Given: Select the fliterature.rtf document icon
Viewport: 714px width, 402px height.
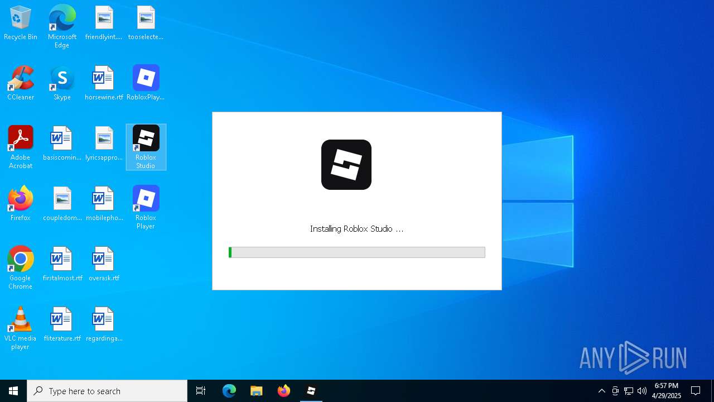Looking at the screenshot, I should point(62,324).
